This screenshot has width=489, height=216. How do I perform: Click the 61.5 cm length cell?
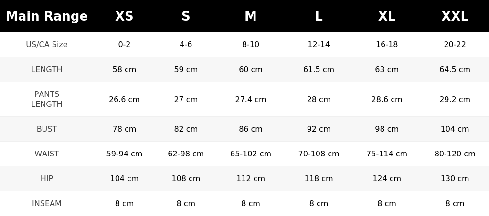(x=319, y=70)
